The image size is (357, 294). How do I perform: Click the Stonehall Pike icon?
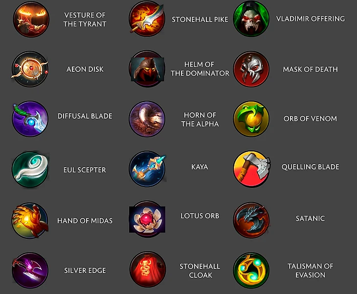point(147,19)
